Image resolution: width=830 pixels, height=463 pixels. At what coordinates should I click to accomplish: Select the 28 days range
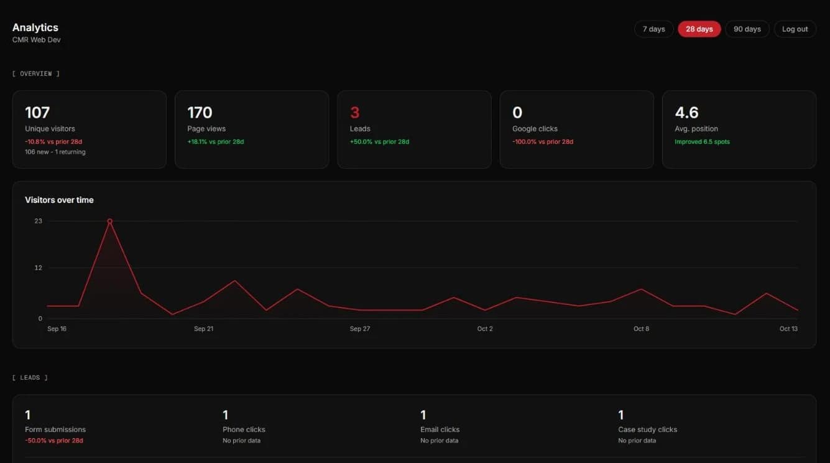[x=699, y=29]
